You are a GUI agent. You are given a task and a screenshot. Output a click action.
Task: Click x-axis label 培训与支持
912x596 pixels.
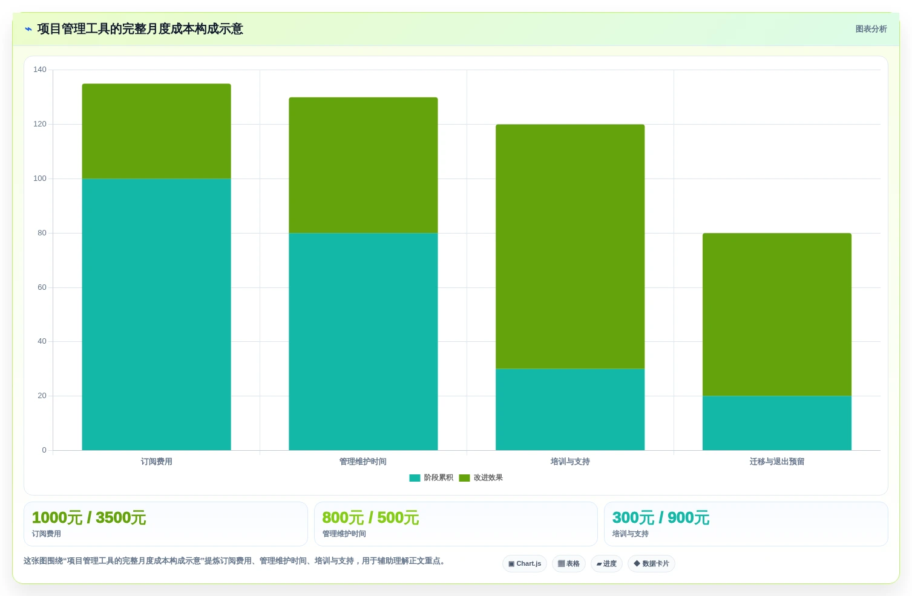(x=570, y=462)
